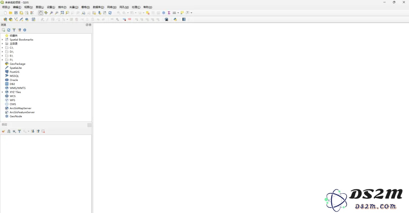This screenshot has height=213, width=409.
Task: Click the Add Group icon in Layers panel
Action: pyautogui.click(x=9, y=131)
